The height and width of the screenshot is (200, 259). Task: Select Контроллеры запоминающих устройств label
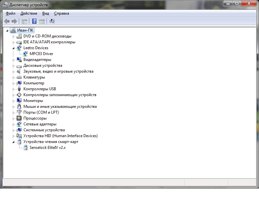(x=60, y=95)
